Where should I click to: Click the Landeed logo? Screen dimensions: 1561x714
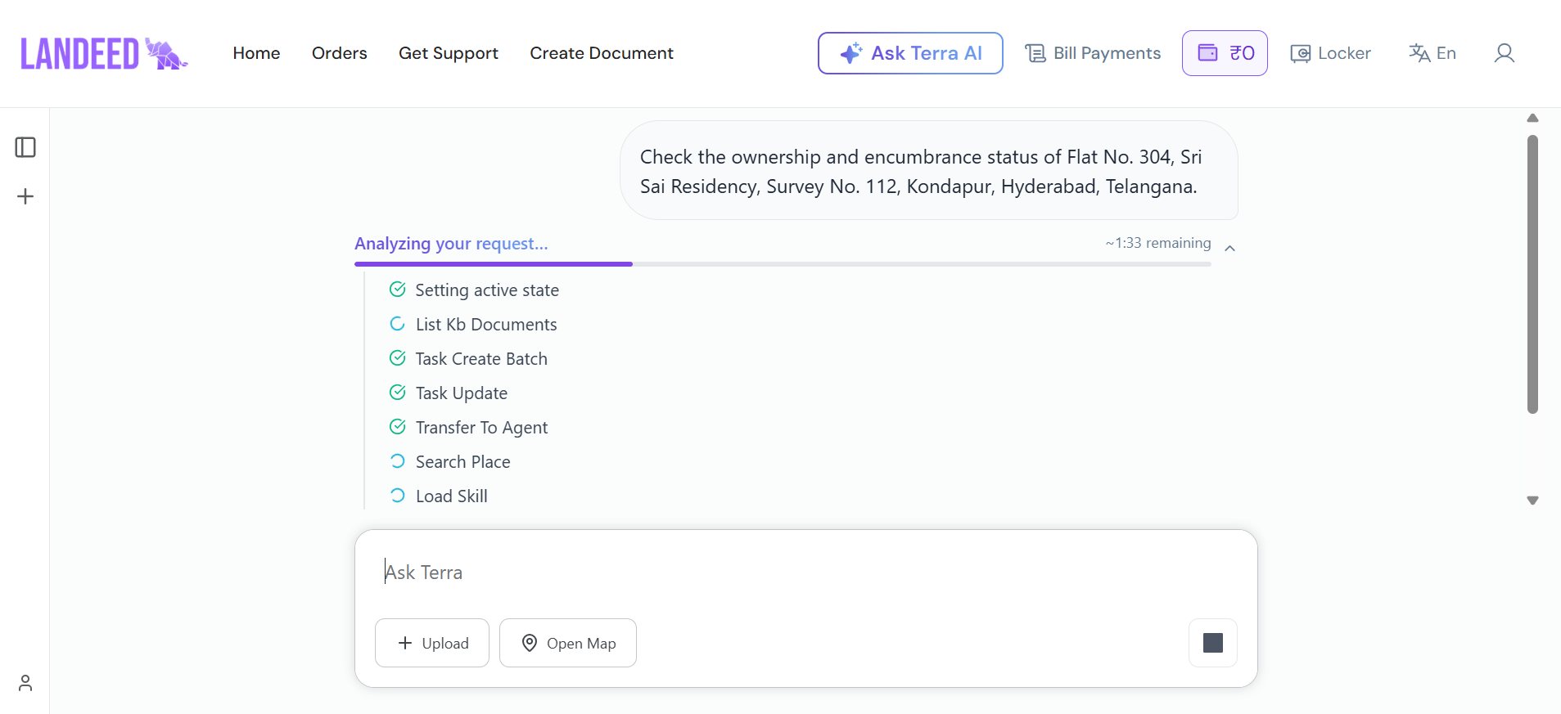pyautogui.click(x=104, y=54)
